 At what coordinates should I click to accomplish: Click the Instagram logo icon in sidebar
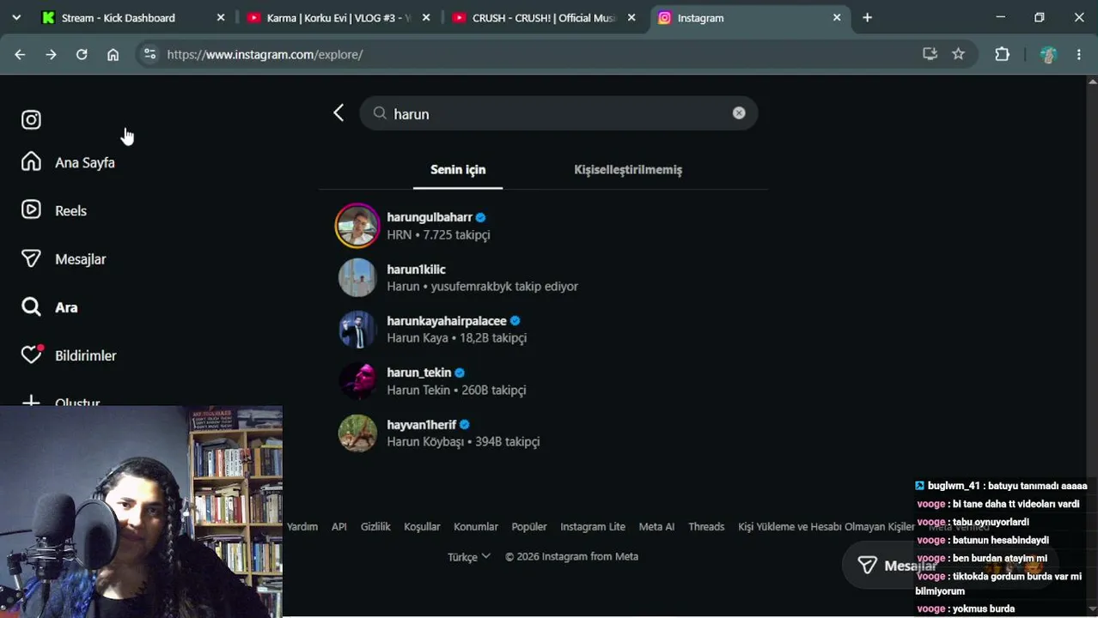31,119
